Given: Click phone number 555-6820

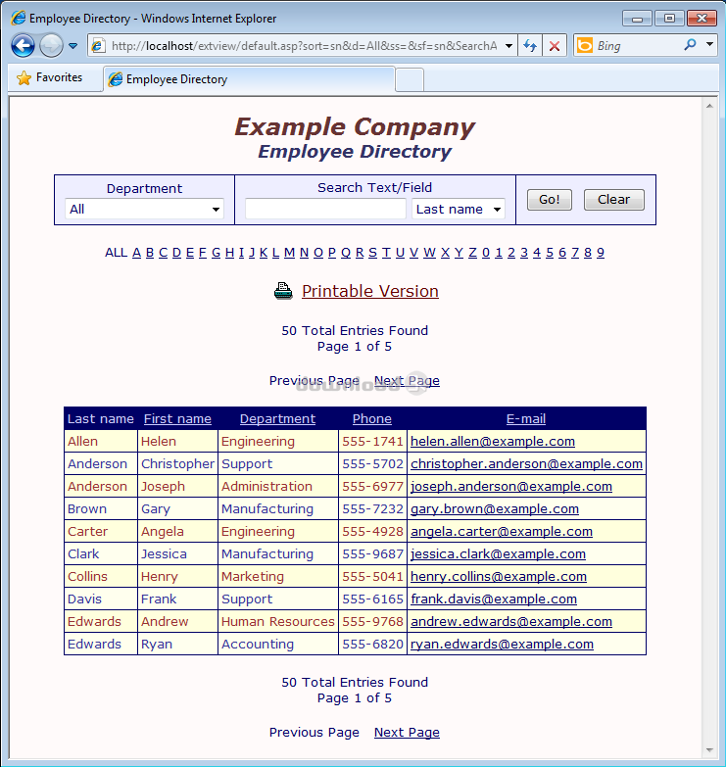Looking at the screenshot, I should coord(372,644).
